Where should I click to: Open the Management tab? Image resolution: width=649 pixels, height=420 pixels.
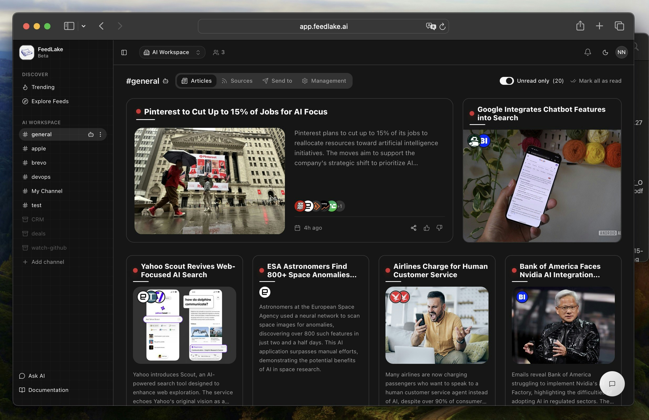[324, 81]
